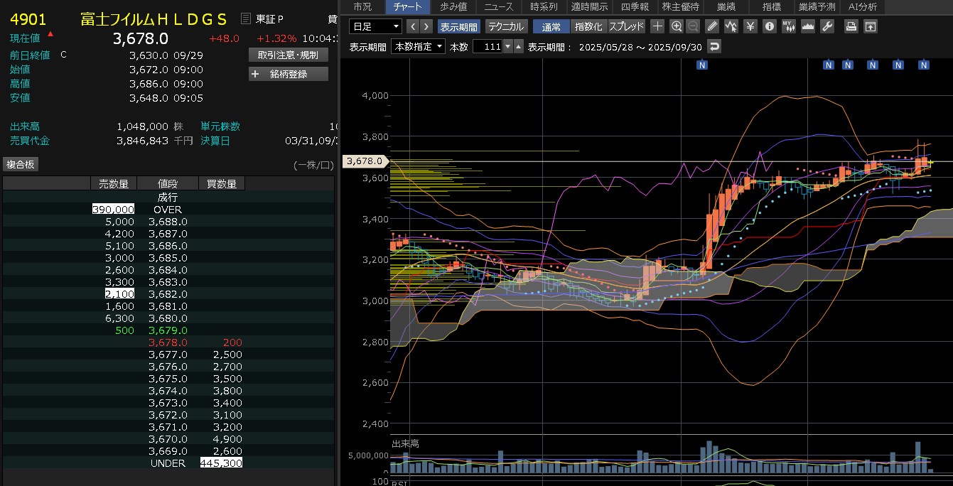Image resolution: width=953 pixels, height=486 pixels.
Task: Toggle the 通常 normal chart mode
Action: (x=551, y=26)
